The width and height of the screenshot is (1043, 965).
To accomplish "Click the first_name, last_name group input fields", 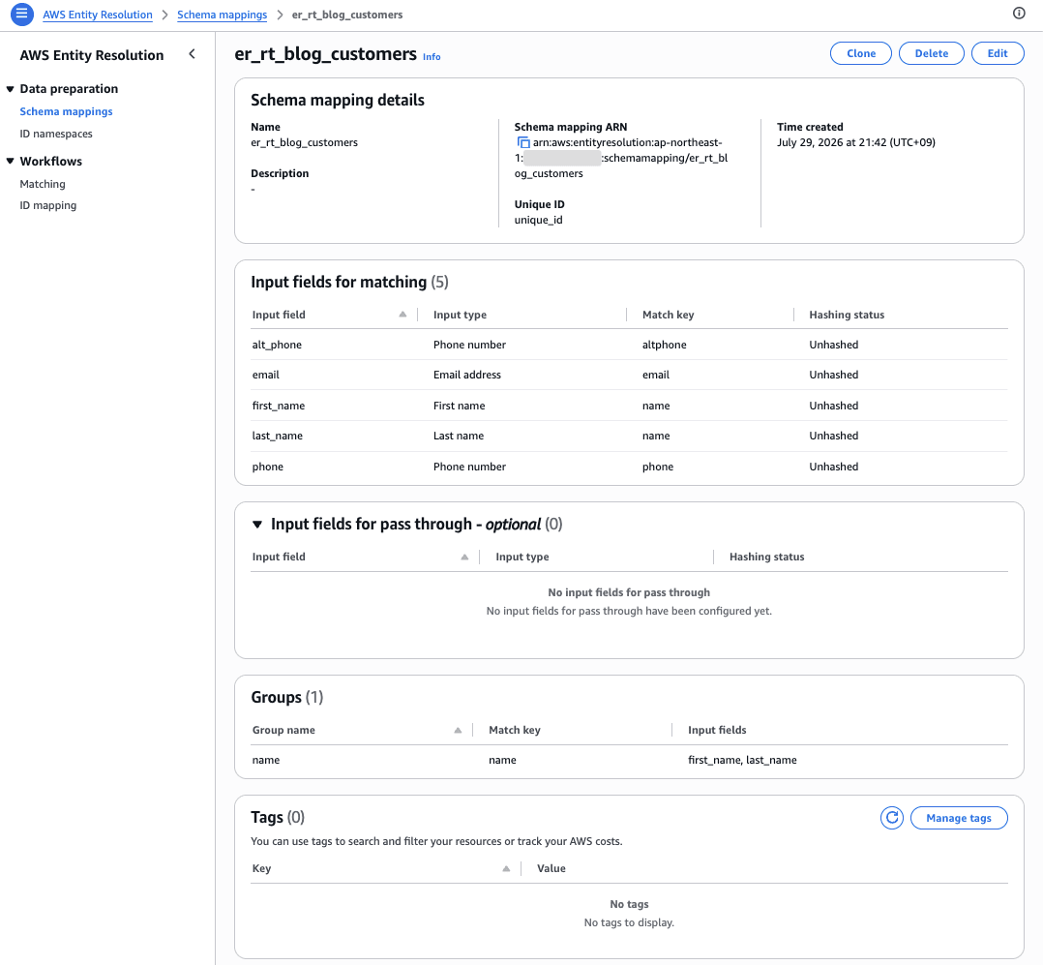I will click(x=742, y=760).
